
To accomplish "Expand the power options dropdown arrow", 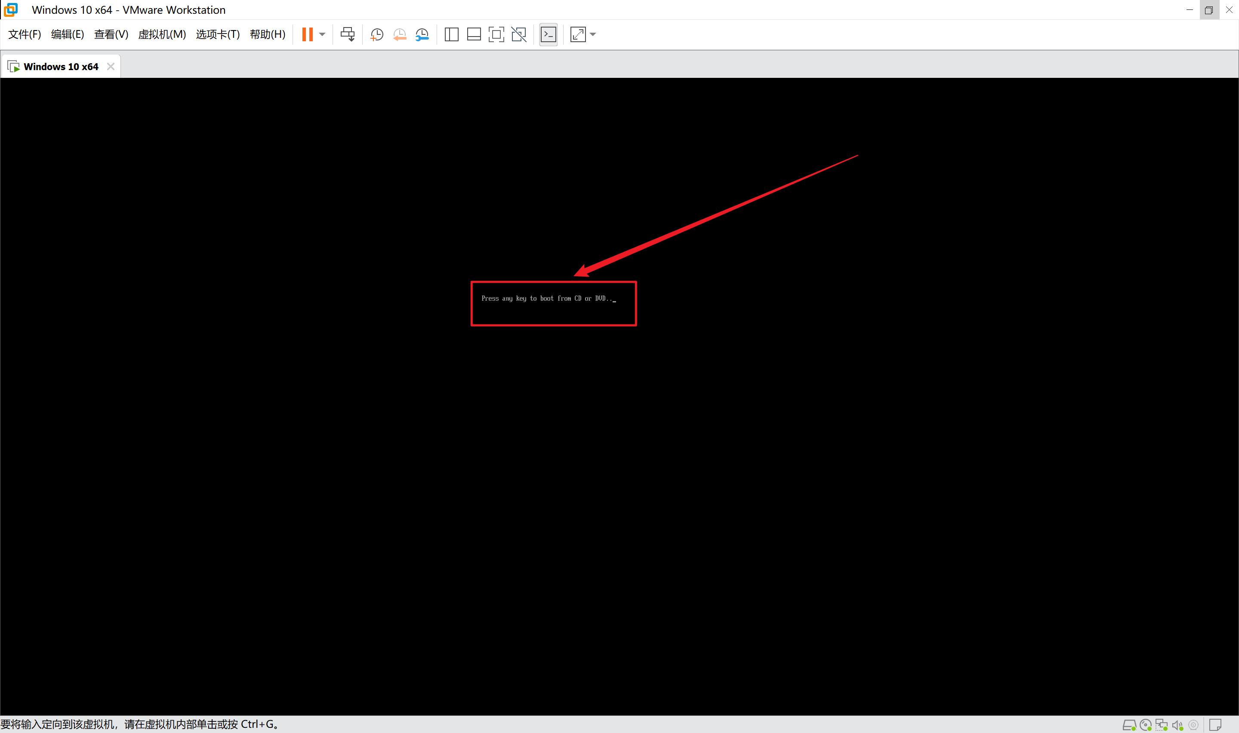I will click(x=323, y=34).
